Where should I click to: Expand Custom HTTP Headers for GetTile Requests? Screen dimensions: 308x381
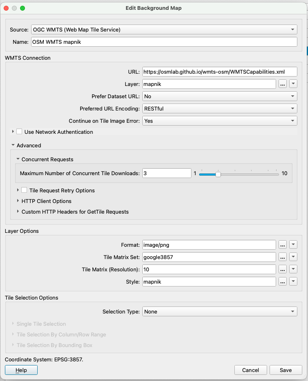[x=18, y=212]
